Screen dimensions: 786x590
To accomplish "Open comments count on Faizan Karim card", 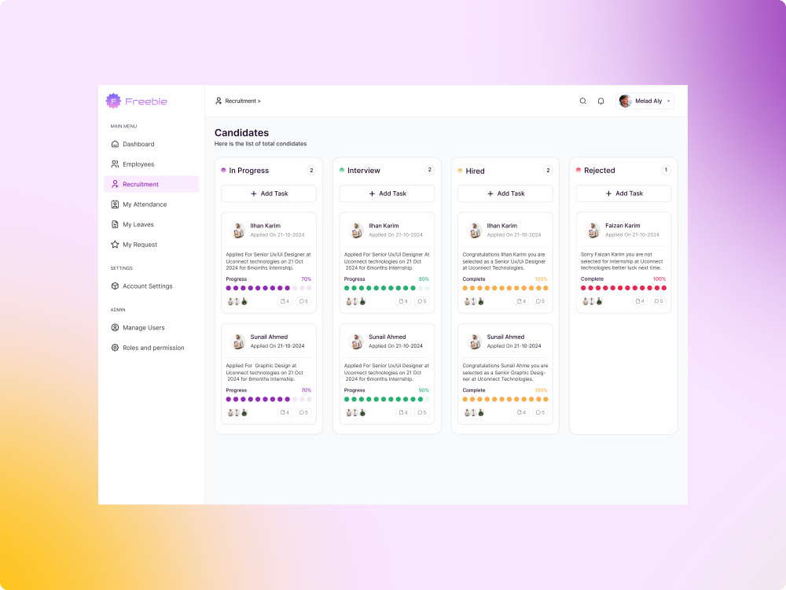I will [x=659, y=301].
